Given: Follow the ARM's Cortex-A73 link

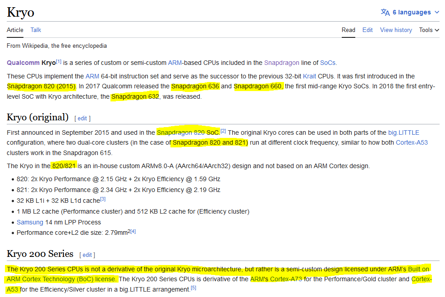Looking at the screenshot, I should coord(276,279).
